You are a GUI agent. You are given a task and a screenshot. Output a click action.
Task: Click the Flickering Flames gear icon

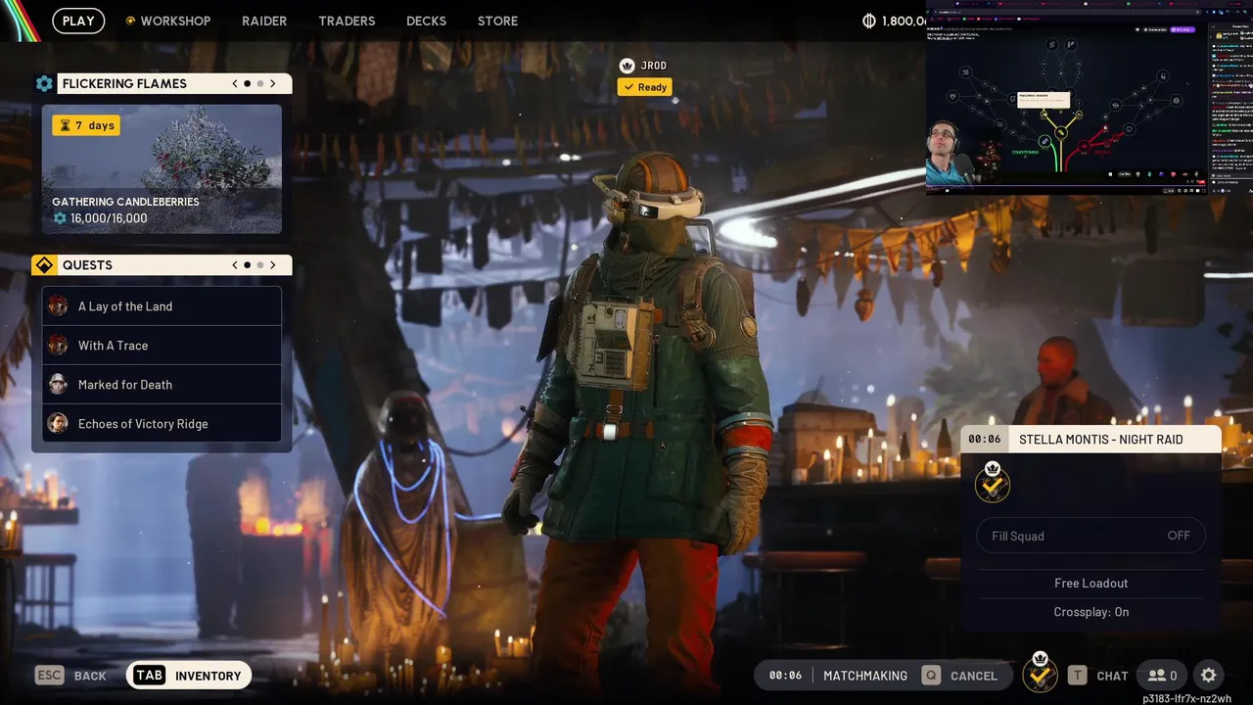[x=44, y=84]
